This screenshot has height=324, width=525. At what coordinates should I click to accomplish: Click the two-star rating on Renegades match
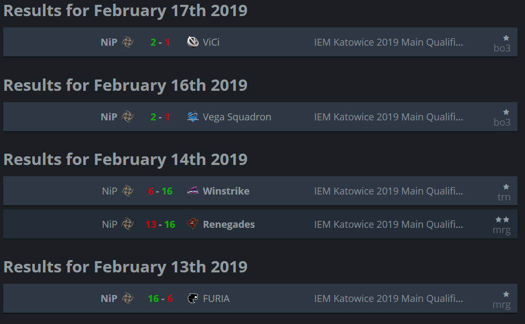click(502, 219)
